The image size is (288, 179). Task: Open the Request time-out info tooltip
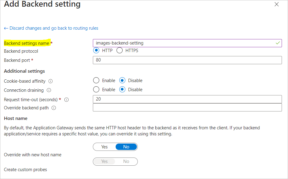pyautogui.click(x=66, y=100)
